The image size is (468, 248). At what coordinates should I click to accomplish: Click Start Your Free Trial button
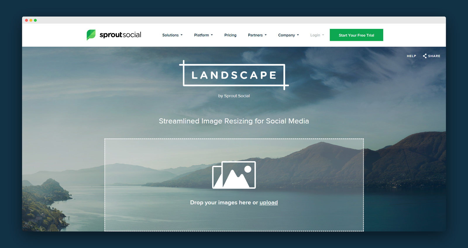click(356, 35)
